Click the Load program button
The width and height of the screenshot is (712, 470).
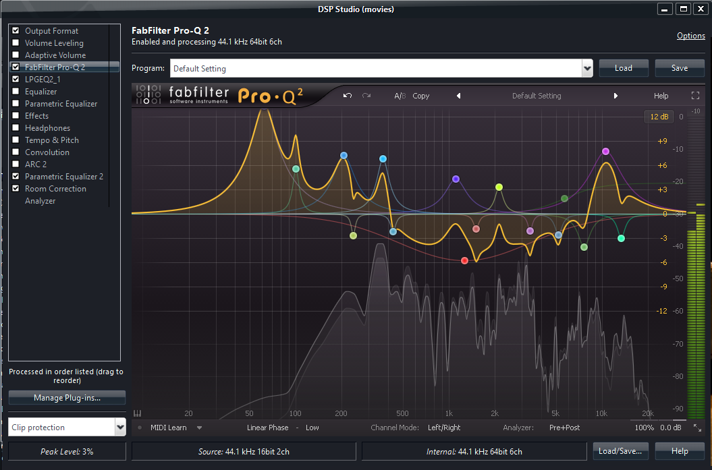click(x=624, y=68)
